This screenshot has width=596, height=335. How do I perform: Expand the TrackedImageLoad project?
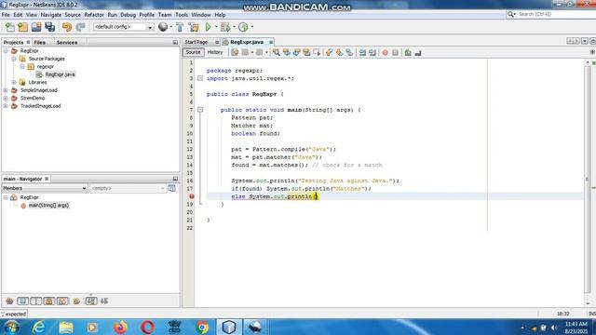click(x=6, y=106)
